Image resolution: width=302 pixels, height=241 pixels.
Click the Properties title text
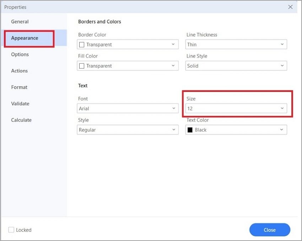[x=15, y=7]
